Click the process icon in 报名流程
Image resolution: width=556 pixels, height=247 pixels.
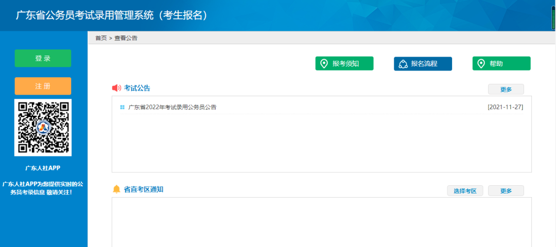(403, 64)
